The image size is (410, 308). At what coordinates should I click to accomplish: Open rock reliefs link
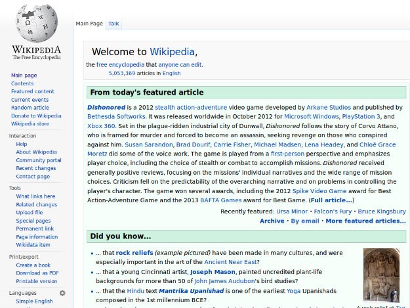[134, 253]
